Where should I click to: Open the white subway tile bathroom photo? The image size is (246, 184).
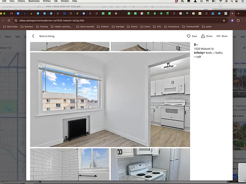(70, 164)
